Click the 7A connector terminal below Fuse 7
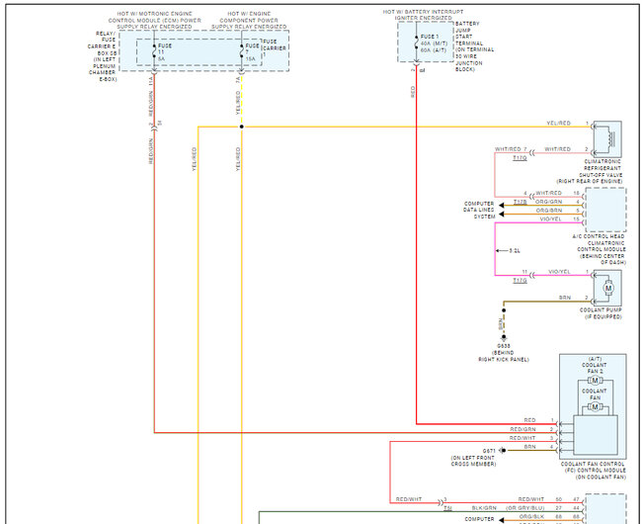 click(x=242, y=73)
